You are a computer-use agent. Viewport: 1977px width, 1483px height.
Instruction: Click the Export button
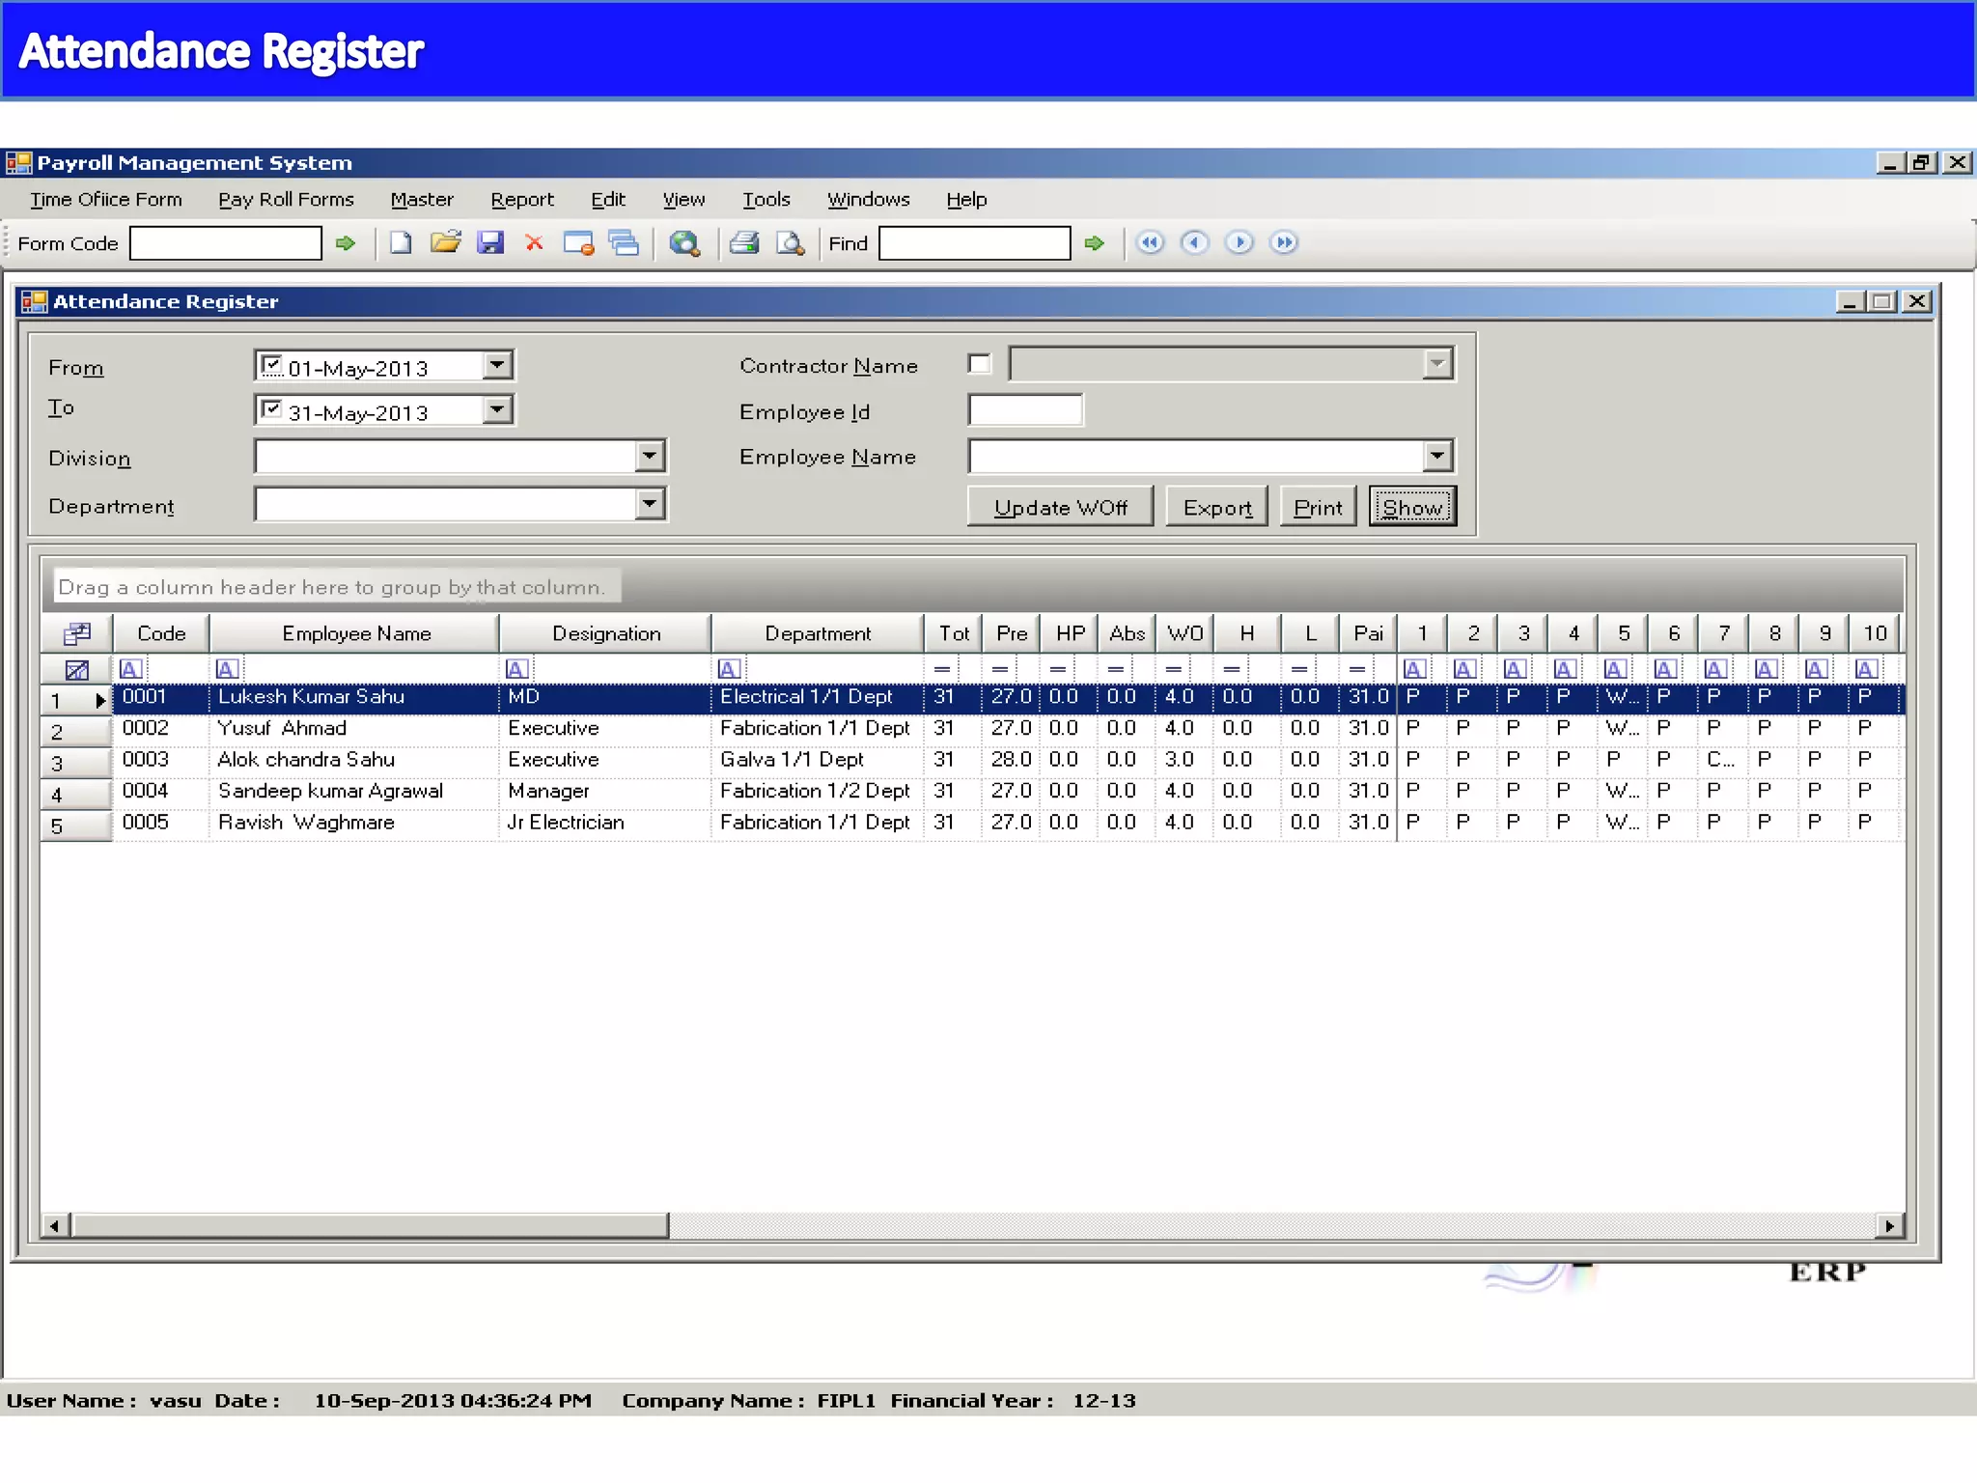pos(1216,507)
